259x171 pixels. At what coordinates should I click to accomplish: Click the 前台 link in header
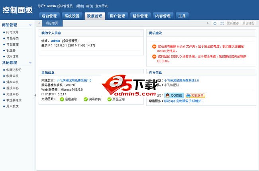click(x=89, y=6)
